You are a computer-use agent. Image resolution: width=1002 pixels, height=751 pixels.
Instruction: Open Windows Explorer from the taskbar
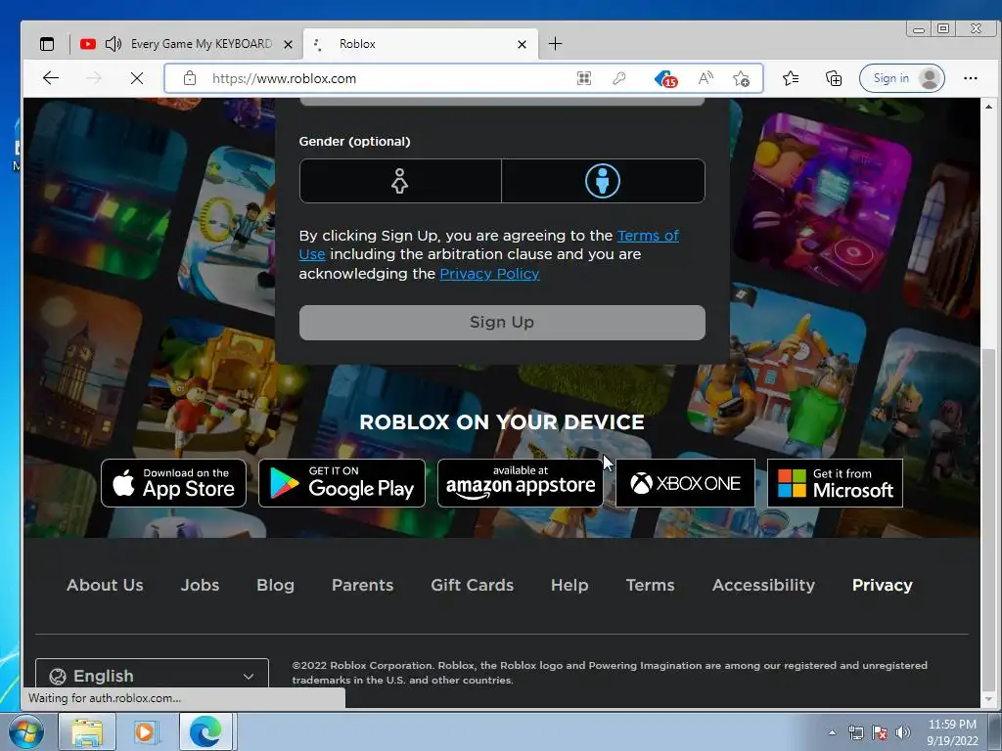(x=87, y=731)
